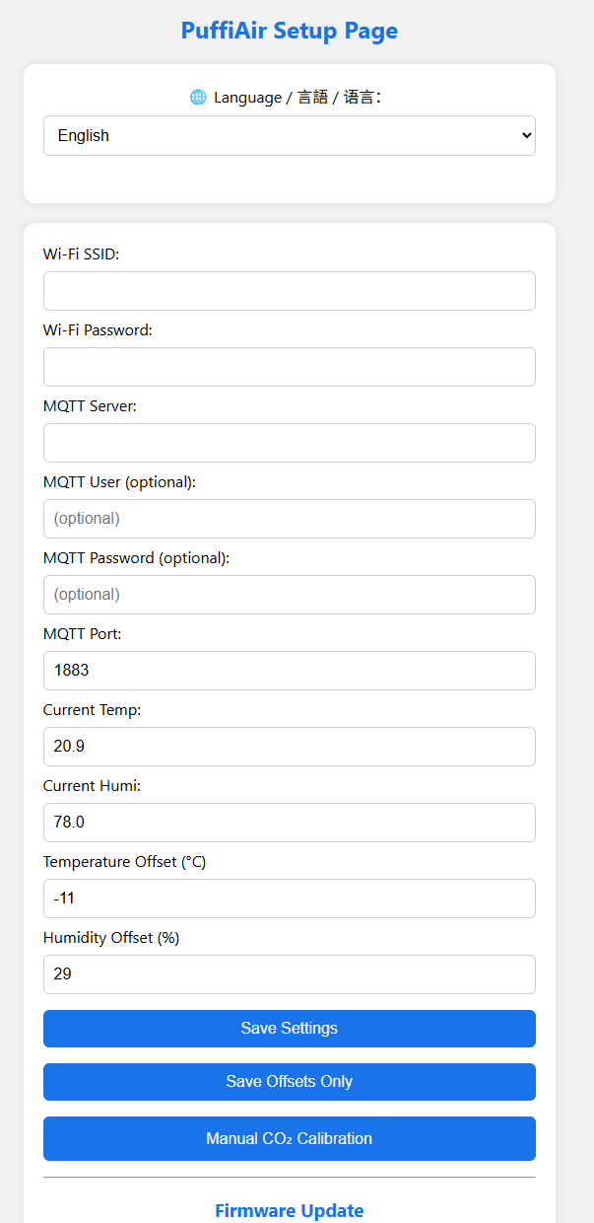Select the Wi-Fi Password field
The image size is (594, 1223).
290,367
